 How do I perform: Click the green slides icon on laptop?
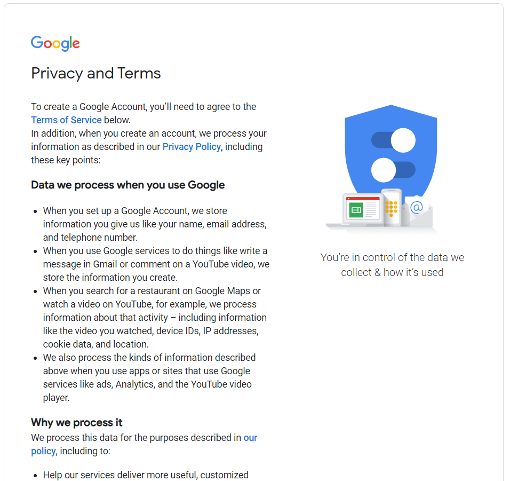click(356, 210)
